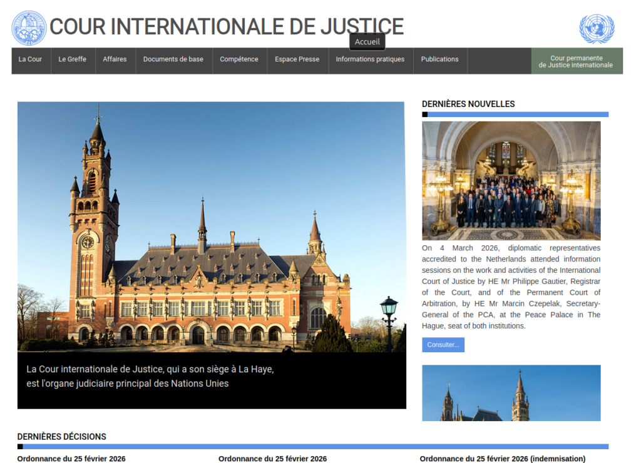Open the middle Ordonnance du 25 février 2026

[272, 459]
